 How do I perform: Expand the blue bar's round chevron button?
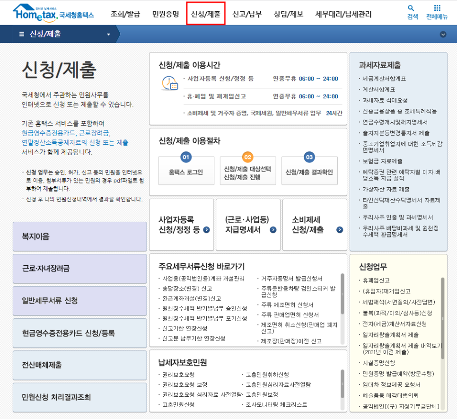tap(443, 35)
